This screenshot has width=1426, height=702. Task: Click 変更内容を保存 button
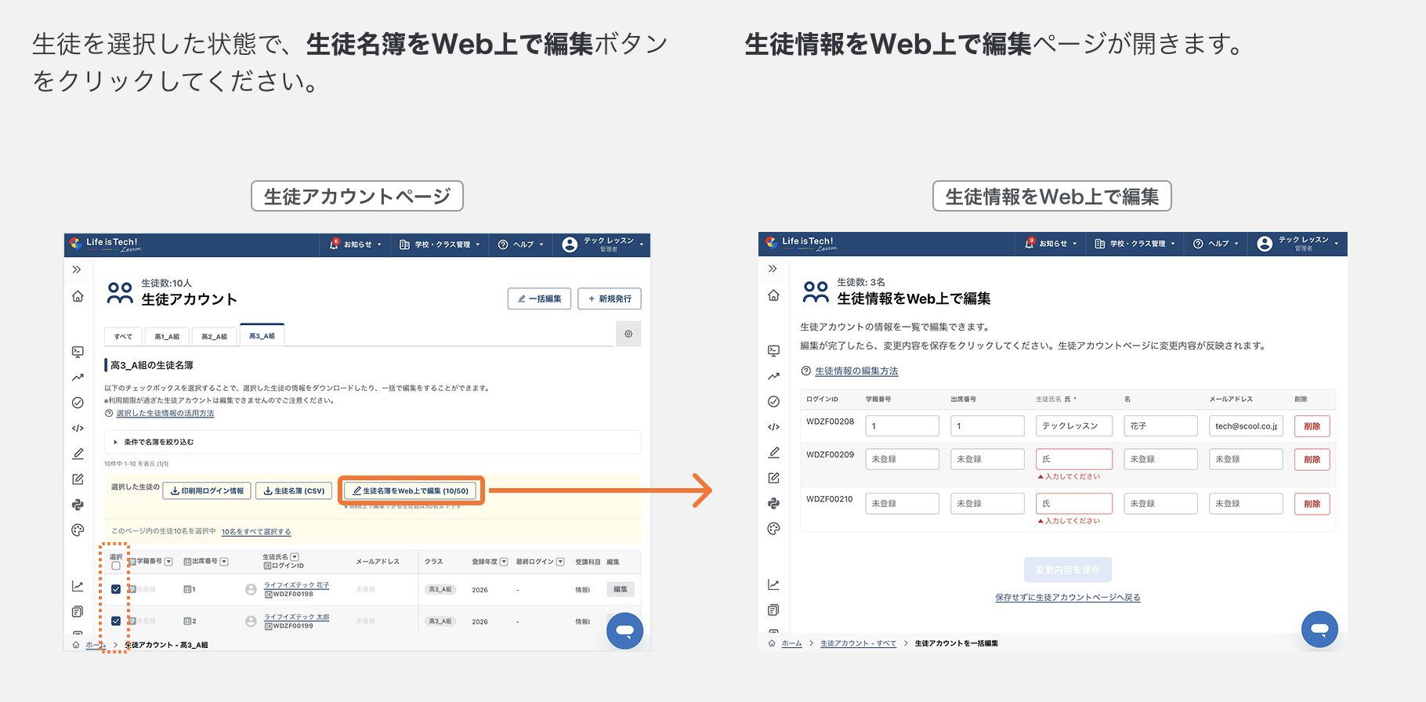coord(1068,570)
